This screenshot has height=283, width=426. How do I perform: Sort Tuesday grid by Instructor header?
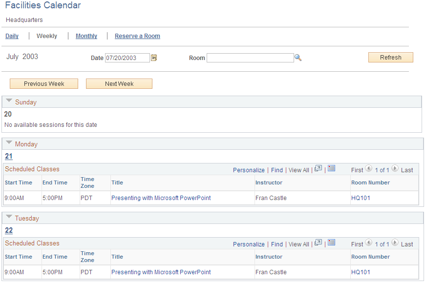pyautogui.click(x=269, y=257)
